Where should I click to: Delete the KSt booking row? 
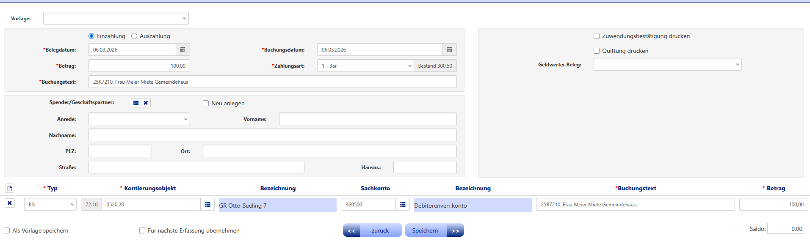point(10,203)
